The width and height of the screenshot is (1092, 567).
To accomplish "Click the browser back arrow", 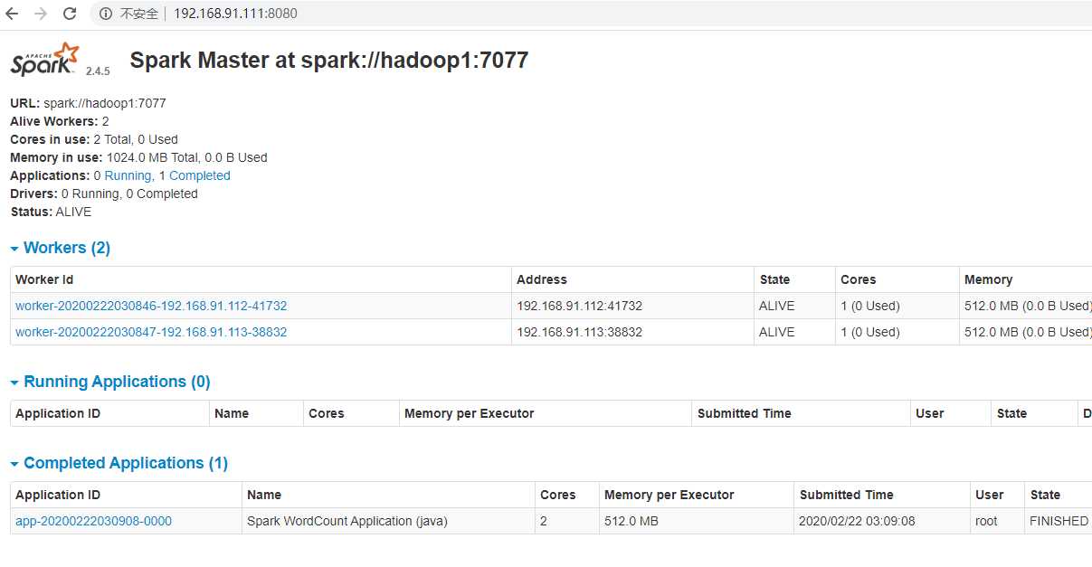I will (12, 14).
